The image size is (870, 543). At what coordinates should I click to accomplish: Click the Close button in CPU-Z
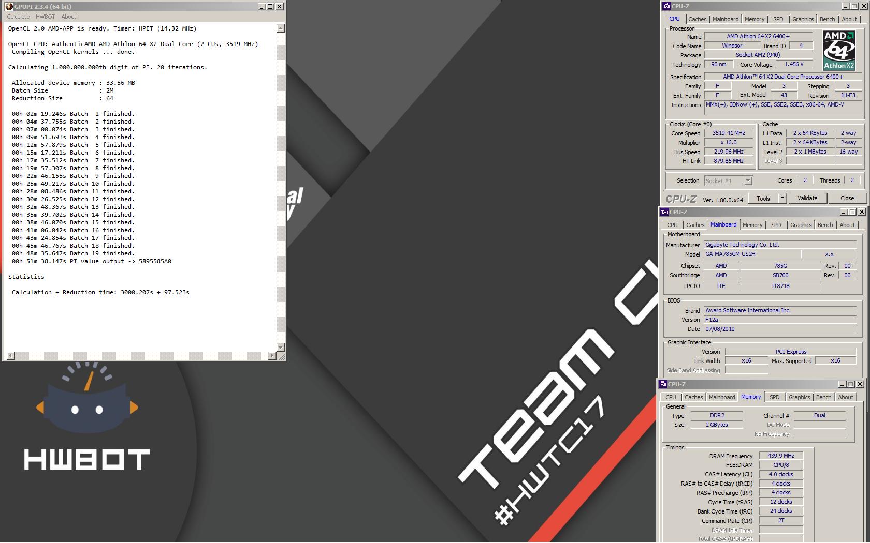847,198
